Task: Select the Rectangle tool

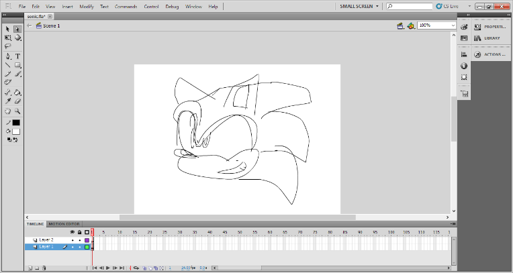Action: 17,65
